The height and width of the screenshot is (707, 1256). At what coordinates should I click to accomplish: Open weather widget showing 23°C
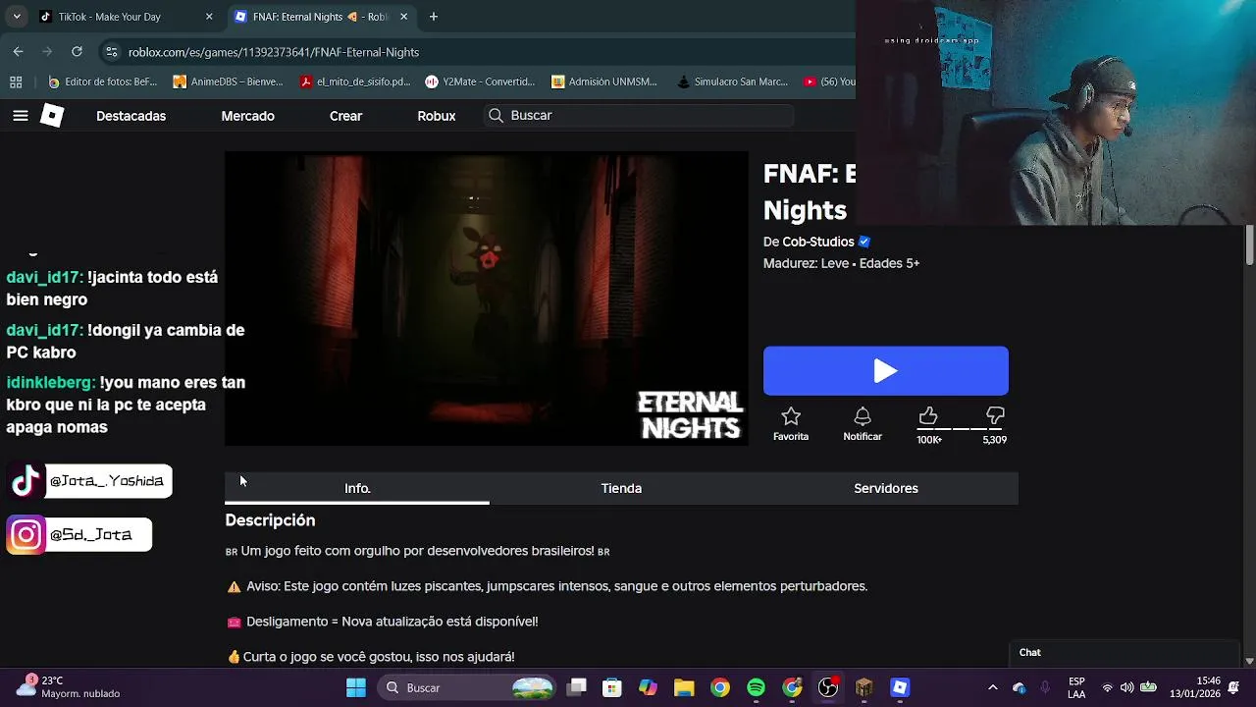[x=69, y=686]
